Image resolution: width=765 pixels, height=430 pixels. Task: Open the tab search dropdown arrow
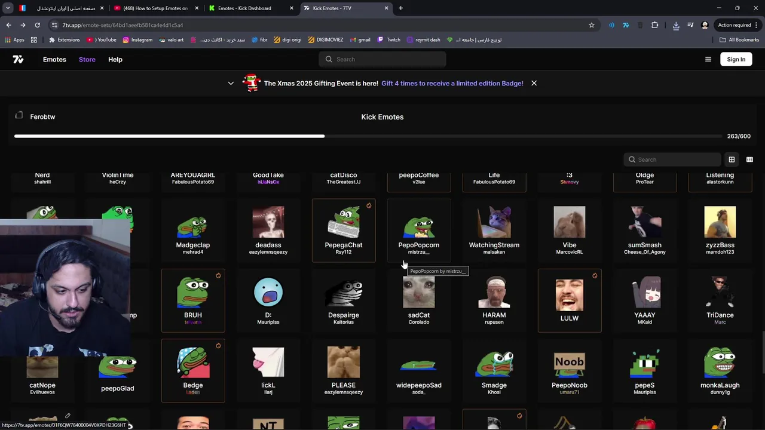[8, 8]
